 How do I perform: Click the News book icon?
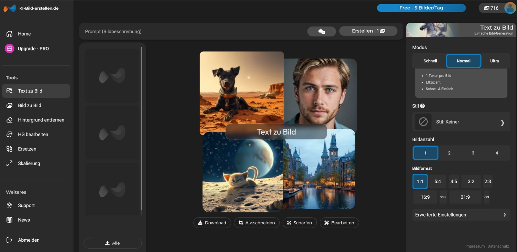coord(10,220)
